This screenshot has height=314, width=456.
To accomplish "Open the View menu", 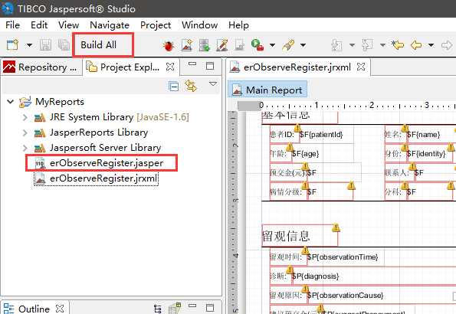I will 68,25.
